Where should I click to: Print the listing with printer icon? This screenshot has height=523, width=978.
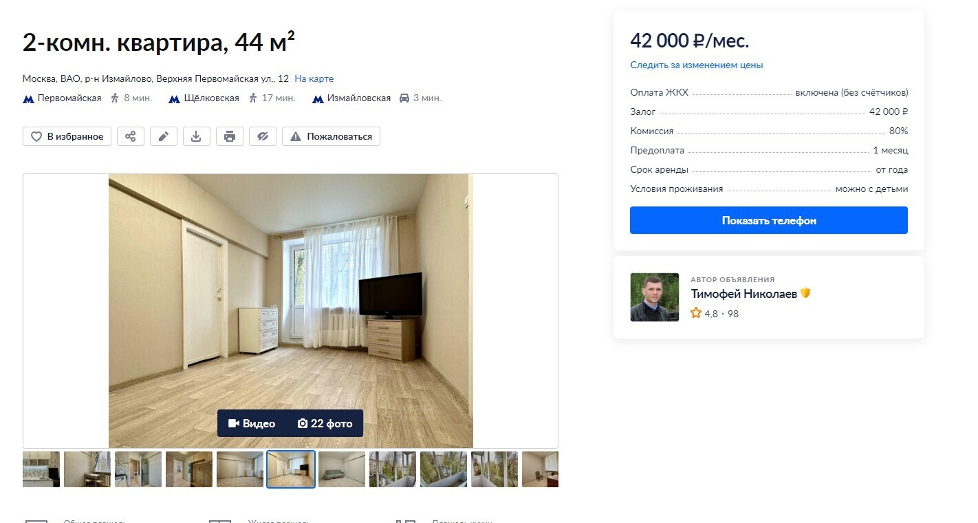pos(230,136)
